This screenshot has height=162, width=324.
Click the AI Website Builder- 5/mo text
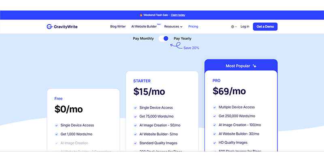[158, 134]
